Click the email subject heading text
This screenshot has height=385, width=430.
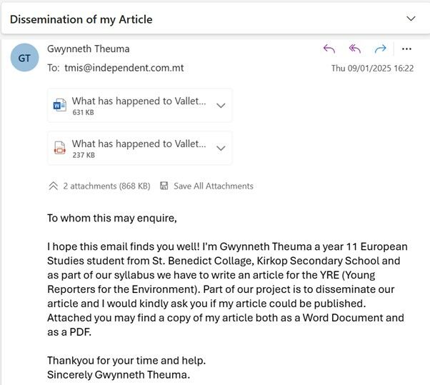pos(81,19)
